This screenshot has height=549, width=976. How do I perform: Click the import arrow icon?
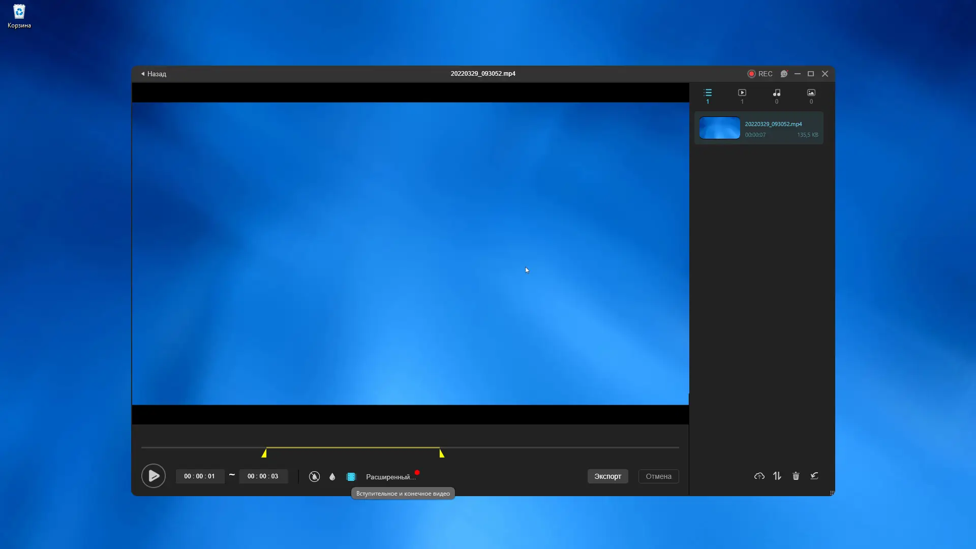814,476
